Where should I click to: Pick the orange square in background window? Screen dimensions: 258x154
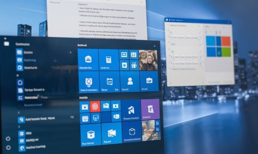[226, 41]
